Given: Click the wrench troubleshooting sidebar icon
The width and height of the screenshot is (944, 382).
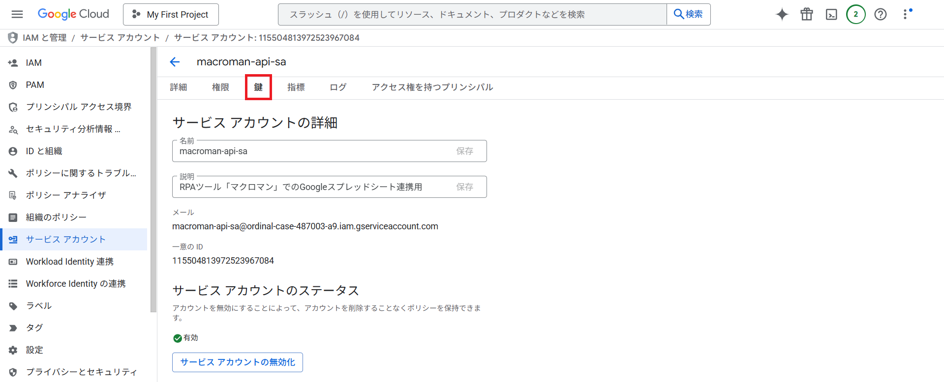Looking at the screenshot, I should 13,173.
